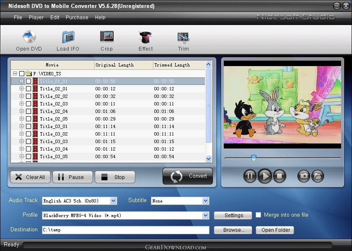
Task: Click the film icon for Title_01_01
Action: click(35, 81)
